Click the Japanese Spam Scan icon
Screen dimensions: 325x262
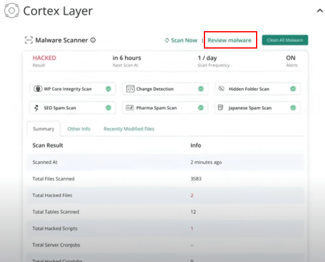(221, 107)
